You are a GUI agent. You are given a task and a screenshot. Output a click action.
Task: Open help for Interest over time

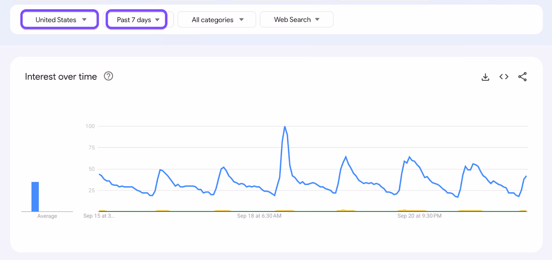click(x=108, y=76)
